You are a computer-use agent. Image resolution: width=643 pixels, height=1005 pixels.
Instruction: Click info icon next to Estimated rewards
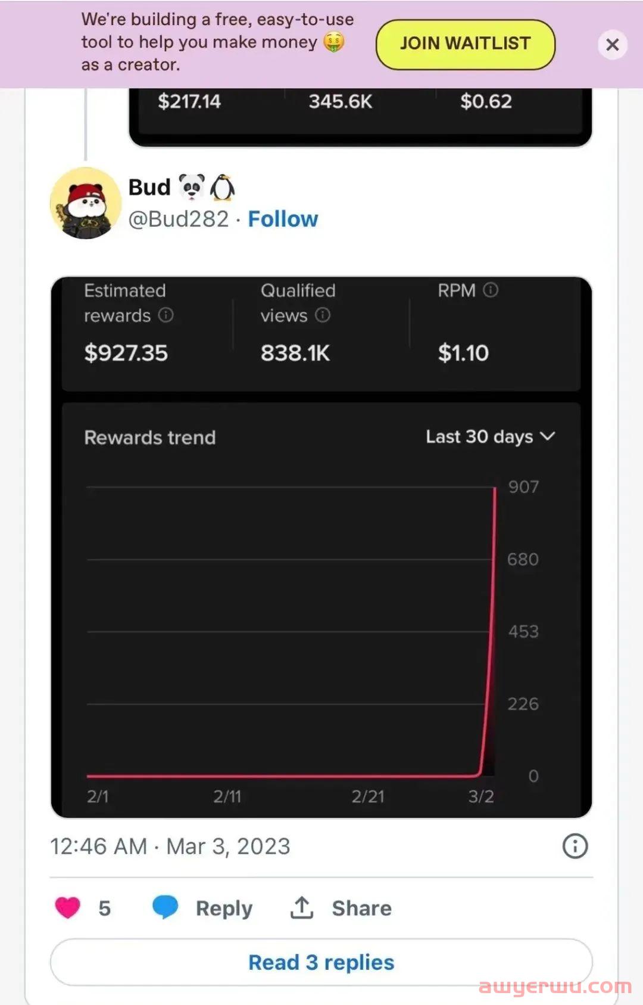[x=166, y=315]
